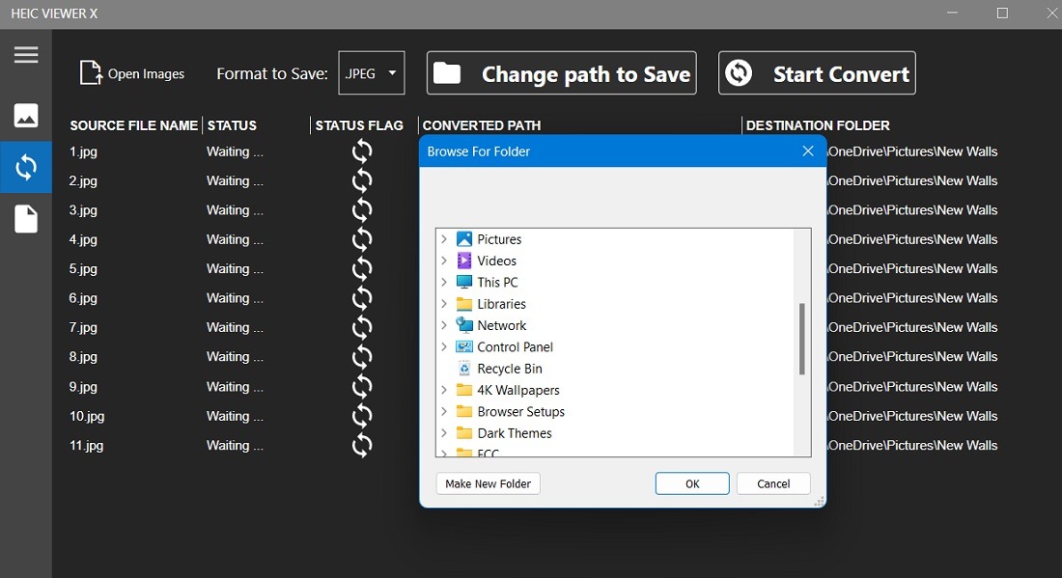Select Recycle Bin in the folder tree

click(x=510, y=368)
